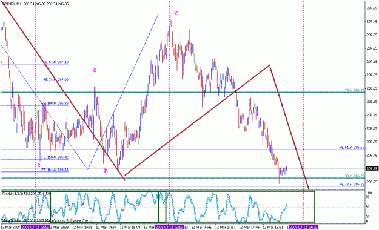The width and height of the screenshot is (379, 230).
Task: Click 207.35 on the price scale
Action: 372,35
